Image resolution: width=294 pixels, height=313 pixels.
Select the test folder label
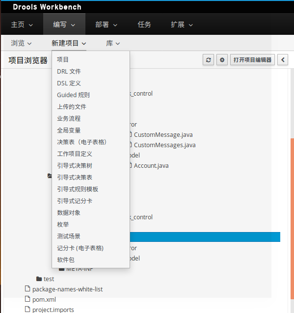pyautogui.click(x=49, y=279)
